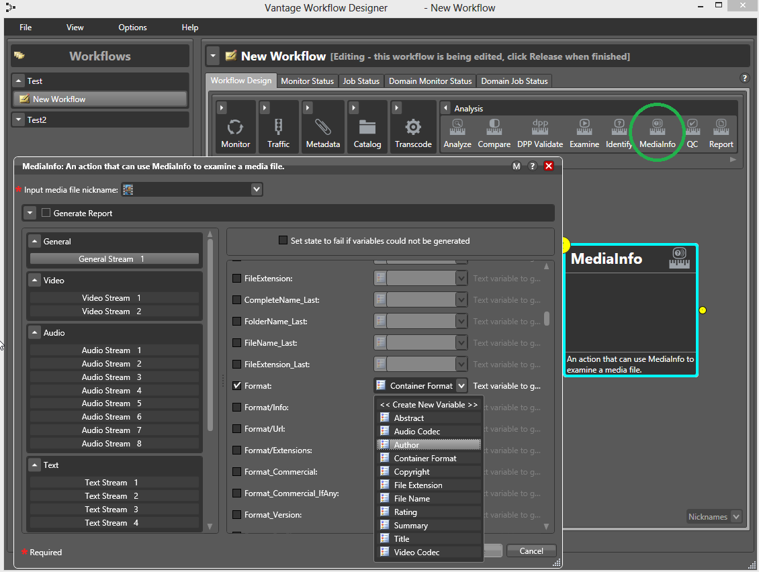
Task: Click the application icon in the title bar
Action: [x=10, y=7]
